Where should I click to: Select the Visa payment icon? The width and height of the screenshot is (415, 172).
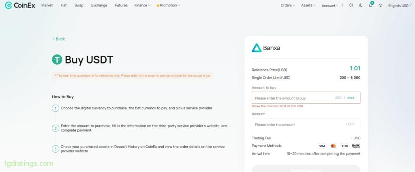[322, 146]
